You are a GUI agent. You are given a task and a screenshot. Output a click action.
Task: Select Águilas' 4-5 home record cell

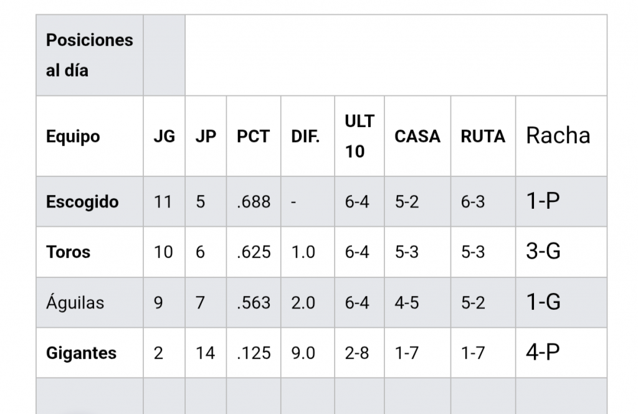click(x=406, y=303)
